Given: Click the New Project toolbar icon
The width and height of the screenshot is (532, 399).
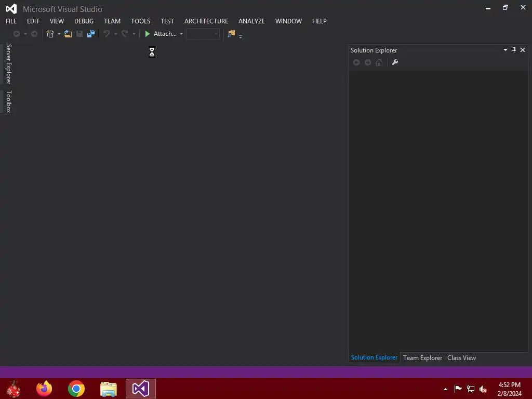Looking at the screenshot, I should point(50,34).
